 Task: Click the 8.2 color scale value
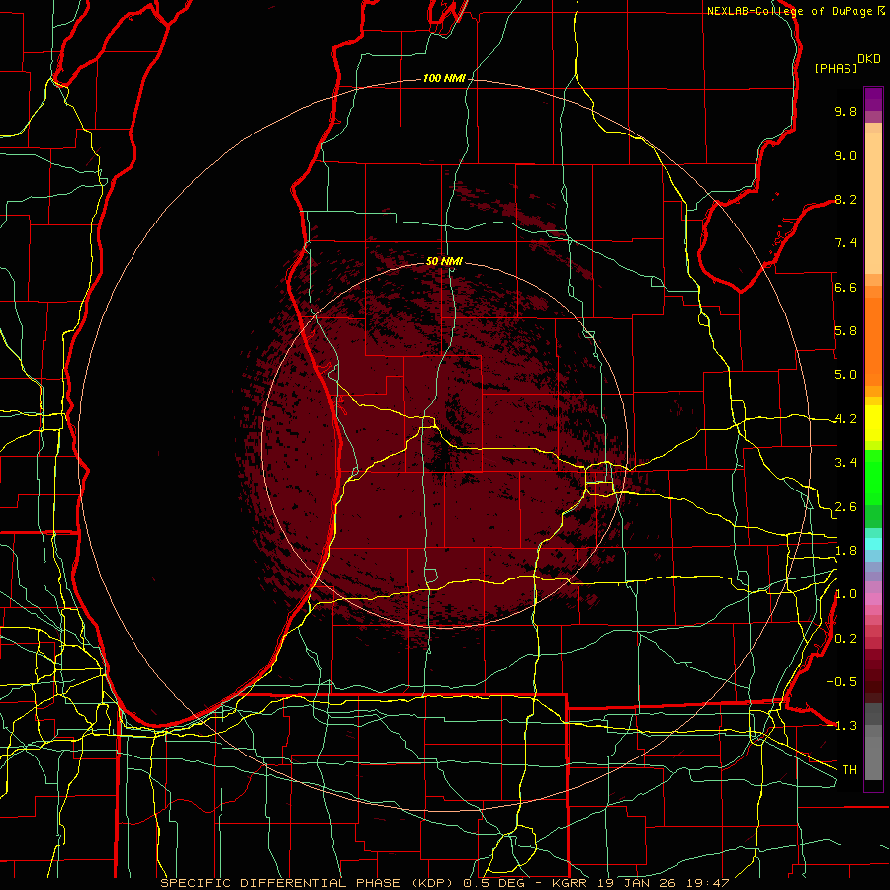(845, 199)
